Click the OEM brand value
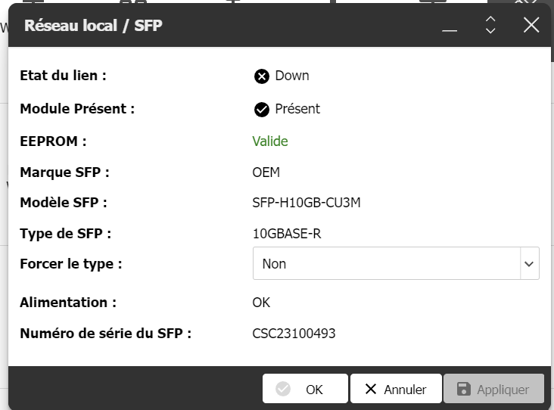The width and height of the screenshot is (554, 410). [x=266, y=172]
